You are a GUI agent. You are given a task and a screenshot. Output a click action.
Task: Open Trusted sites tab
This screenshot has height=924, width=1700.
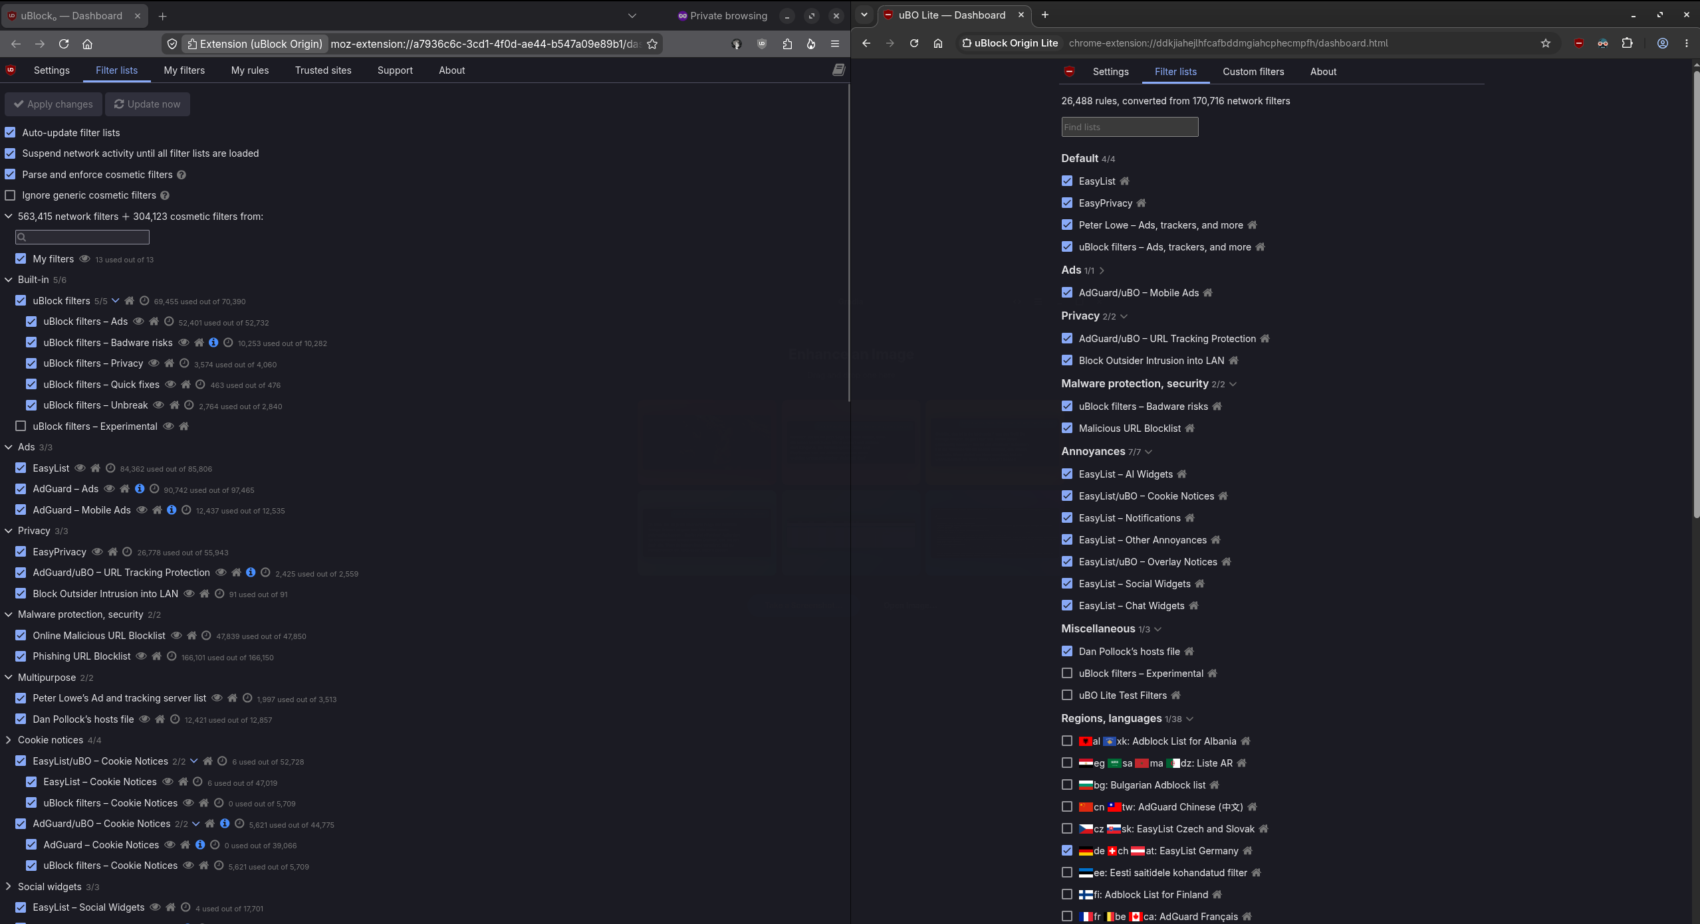[x=323, y=70]
